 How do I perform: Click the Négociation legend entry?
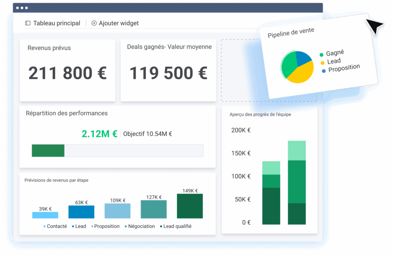(140, 226)
